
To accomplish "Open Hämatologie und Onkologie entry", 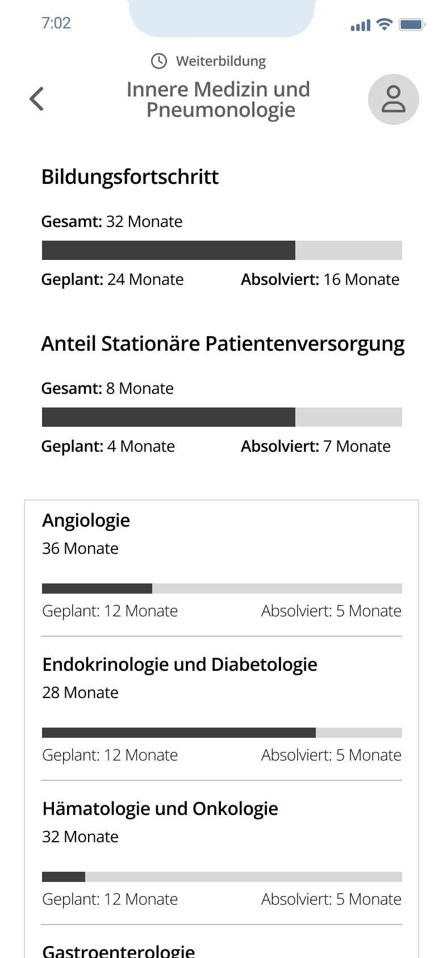I will [160, 809].
